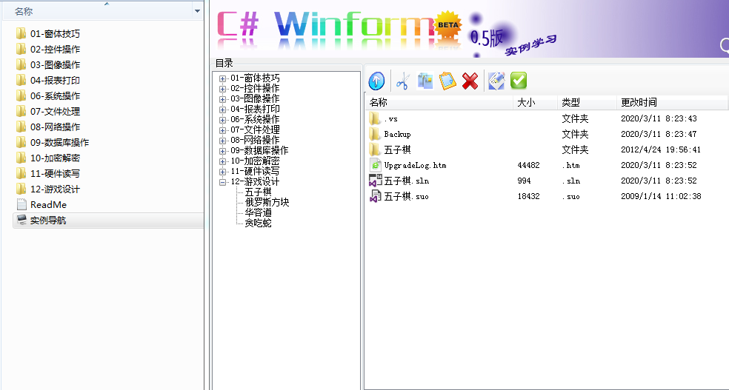Select 03-图像操作 folder name in Explorer
This screenshot has height=390, width=729.
coord(56,64)
